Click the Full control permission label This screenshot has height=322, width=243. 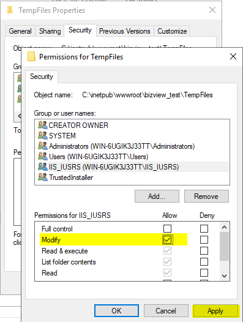[x=57, y=229]
